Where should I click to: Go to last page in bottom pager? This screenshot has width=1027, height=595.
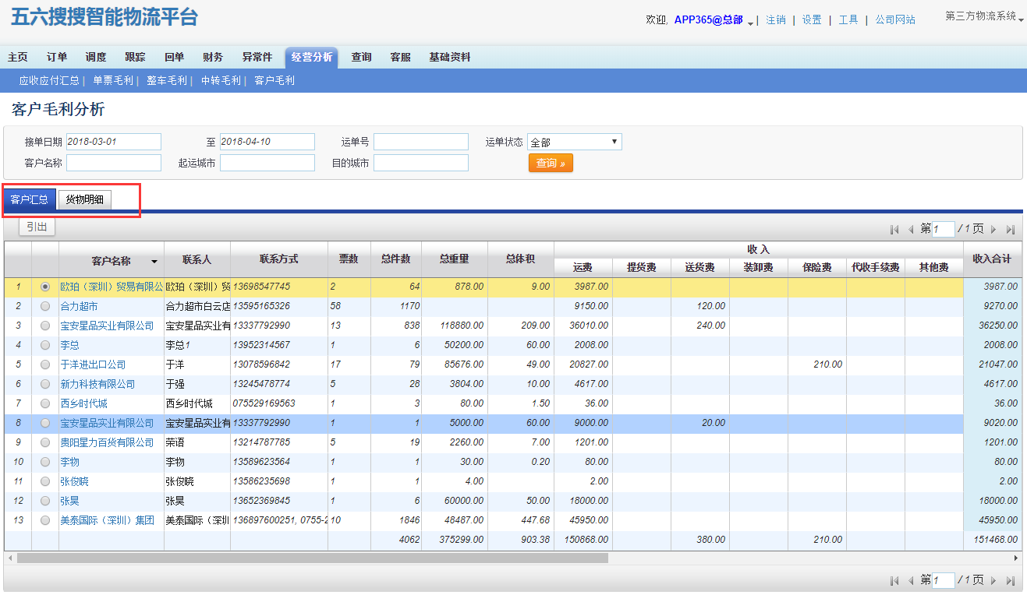[1011, 580]
